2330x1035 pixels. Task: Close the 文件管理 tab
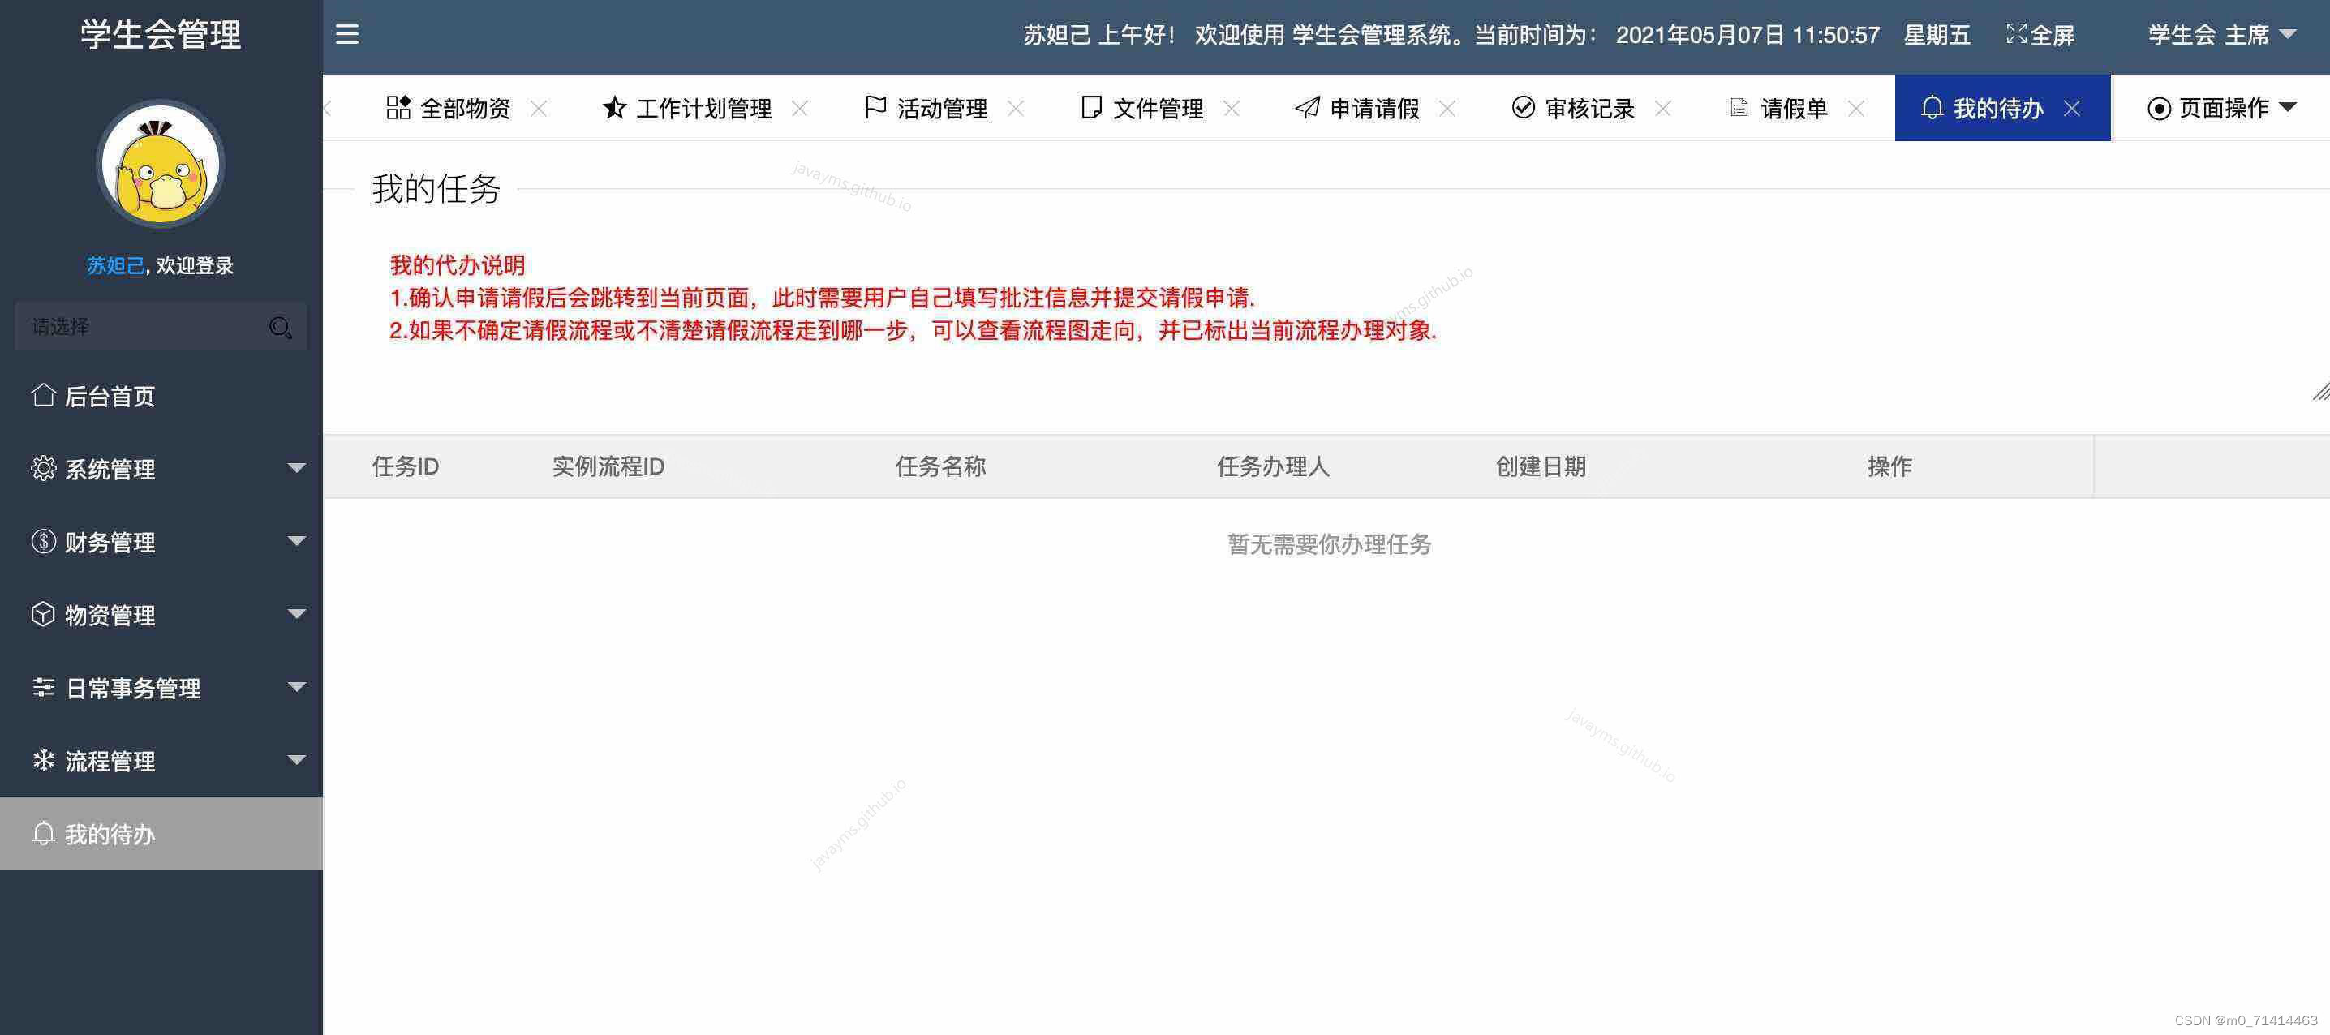coord(1232,108)
